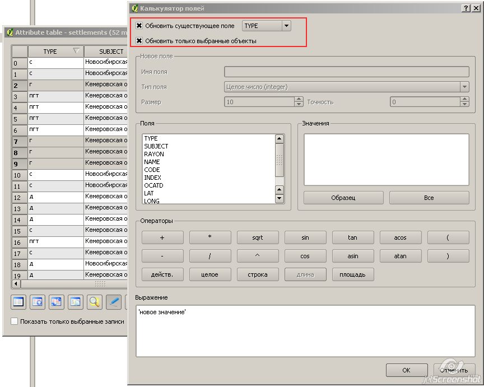The width and height of the screenshot is (484, 387).
Task: Click TYPE cell 'д' in row 18
Action: [56, 264]
